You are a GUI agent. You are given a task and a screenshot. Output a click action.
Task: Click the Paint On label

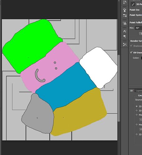(x=135, y=10)
